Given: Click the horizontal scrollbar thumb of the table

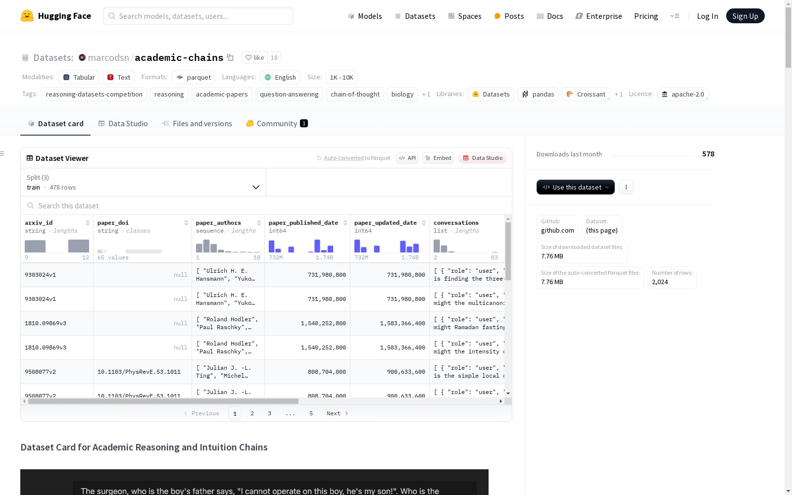Looking at the screenshot, I should [x=163, y=401].
